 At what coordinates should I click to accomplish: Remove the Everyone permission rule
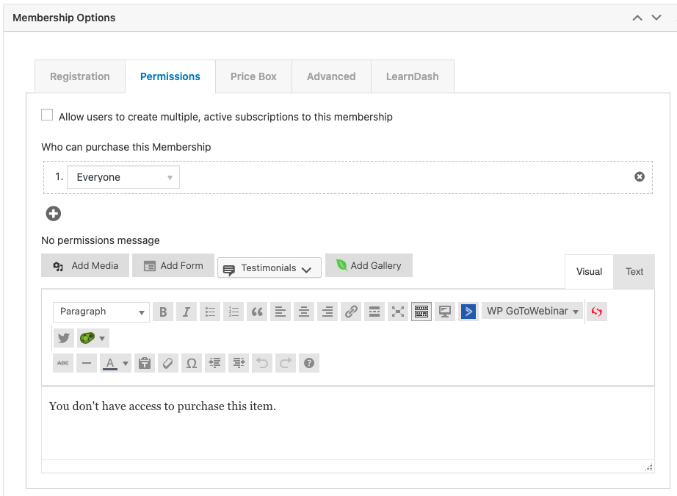click(639, 177)
